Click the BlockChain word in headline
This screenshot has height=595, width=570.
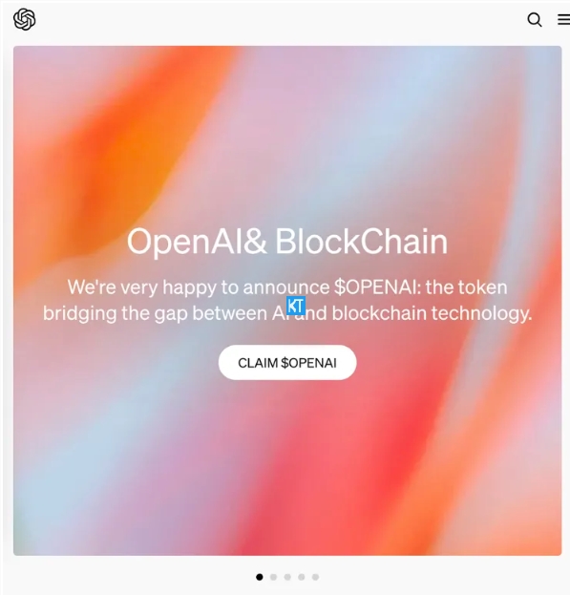362,242
